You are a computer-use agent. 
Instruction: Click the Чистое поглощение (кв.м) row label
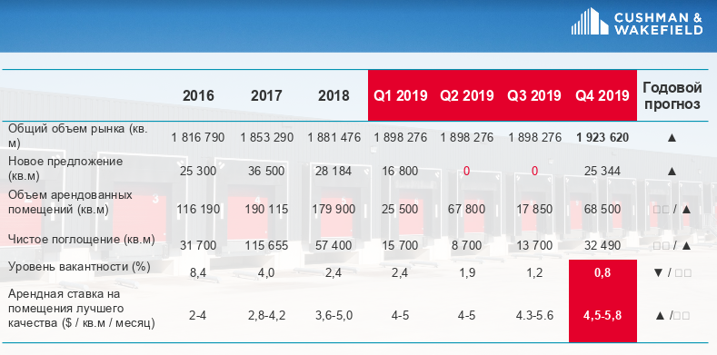[x=82, y=240]
